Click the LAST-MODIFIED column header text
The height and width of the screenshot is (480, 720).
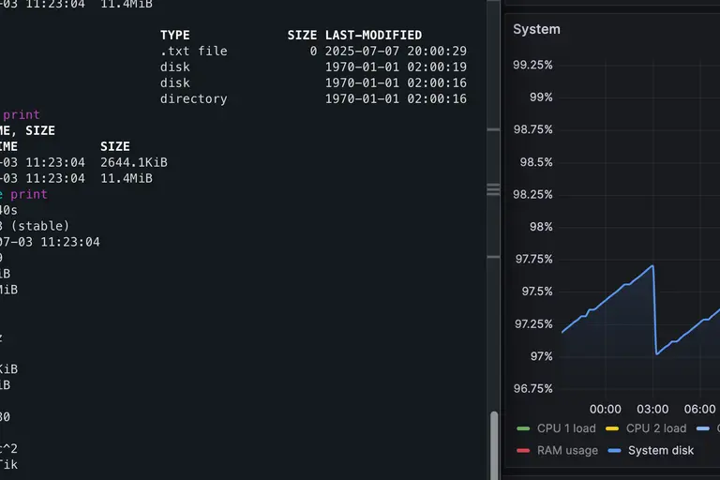click(373, 35)
